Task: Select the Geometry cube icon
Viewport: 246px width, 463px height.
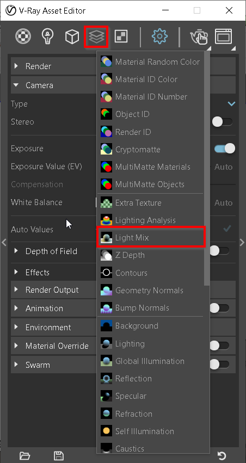Action: (x=72, y=37)
